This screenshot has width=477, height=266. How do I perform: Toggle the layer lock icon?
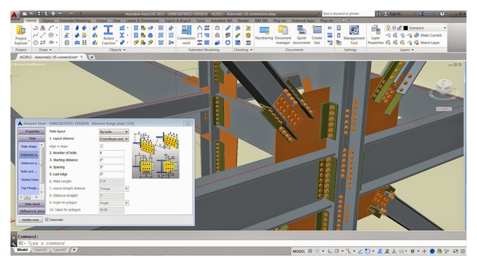pos(399,27)
